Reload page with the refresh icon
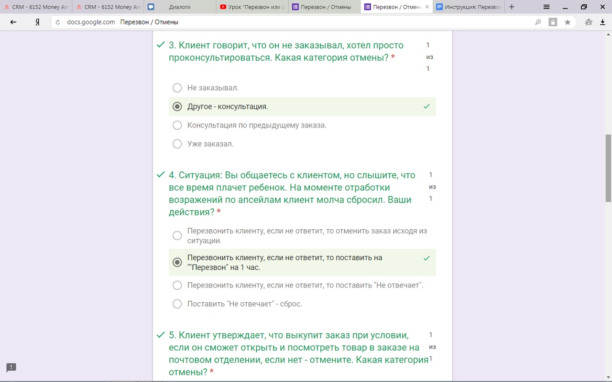612x382 pixels. click(58, 22)
